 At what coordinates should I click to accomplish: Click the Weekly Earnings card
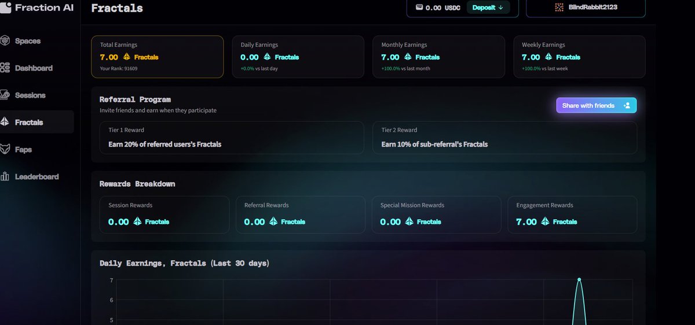(x=579, y=57)
